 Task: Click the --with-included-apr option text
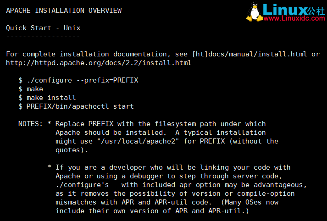153,185
